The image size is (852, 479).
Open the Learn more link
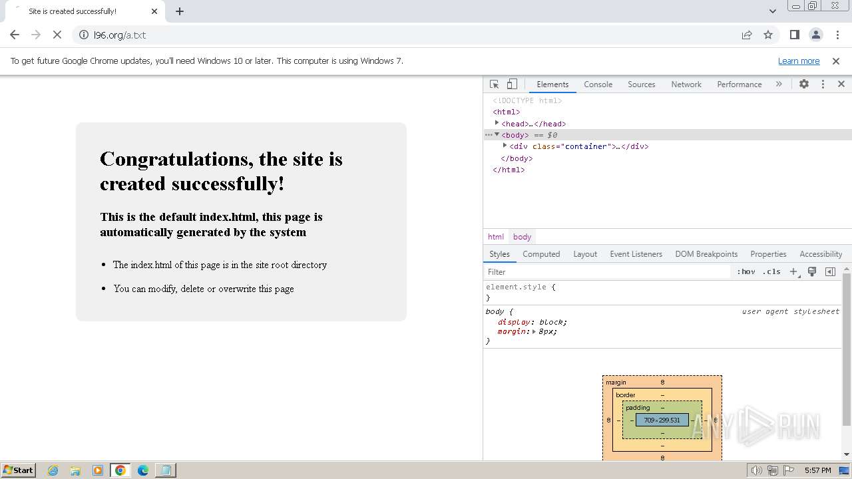(799, 61)
